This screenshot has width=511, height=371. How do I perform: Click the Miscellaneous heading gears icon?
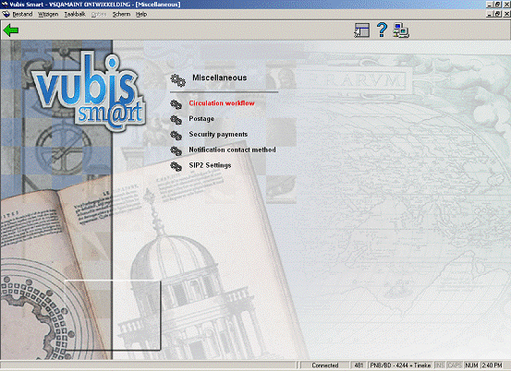178,80
